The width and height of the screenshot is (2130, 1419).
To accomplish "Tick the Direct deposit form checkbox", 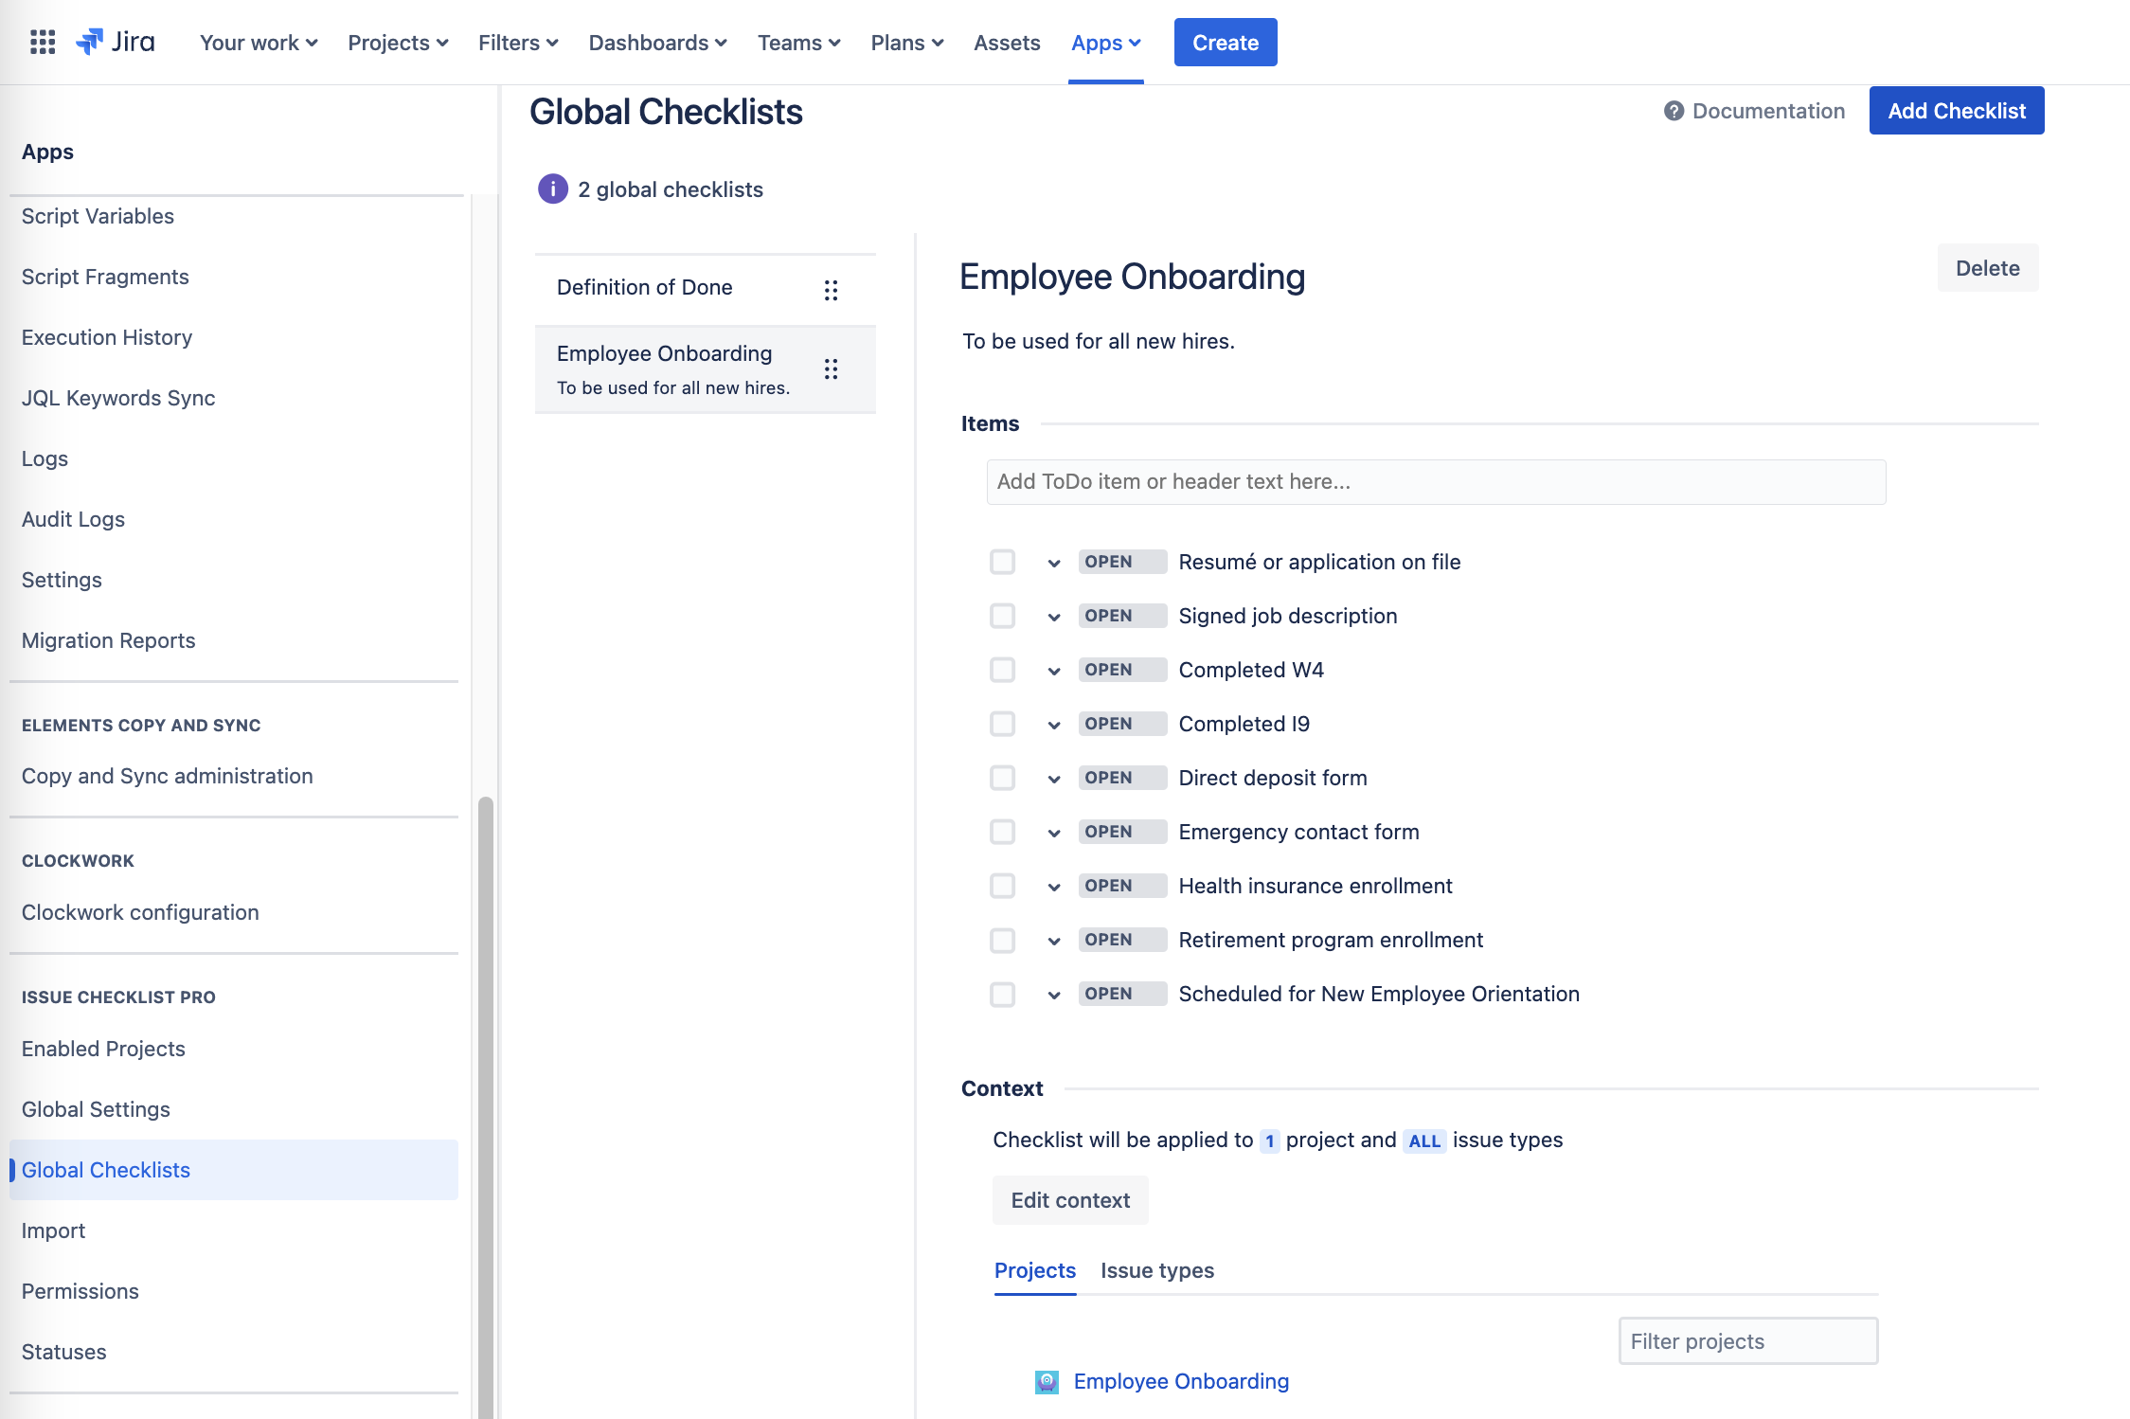I will (x=1002, y=778).
